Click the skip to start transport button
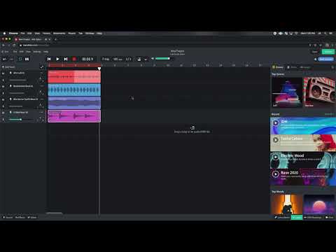Image resolution: width=336 pixels, height=252 pixels. pos(49,59)
